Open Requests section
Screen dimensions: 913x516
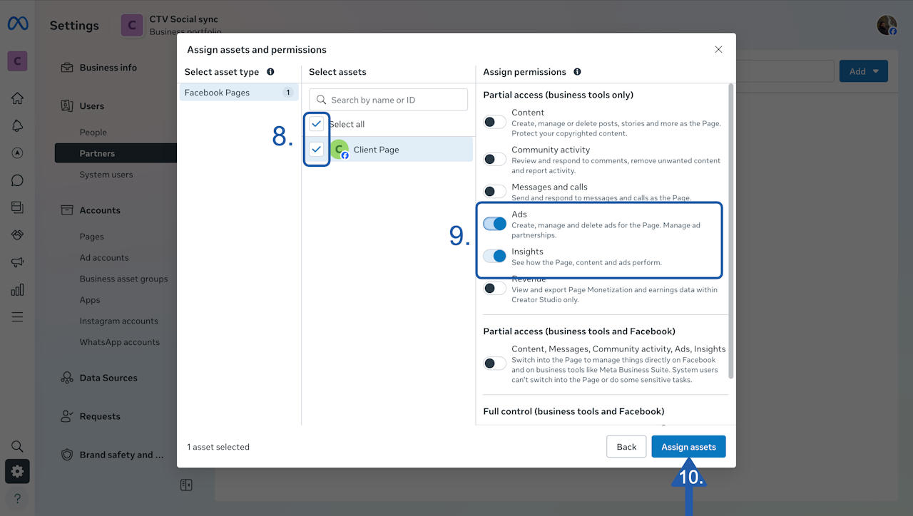tap(100, 416)
